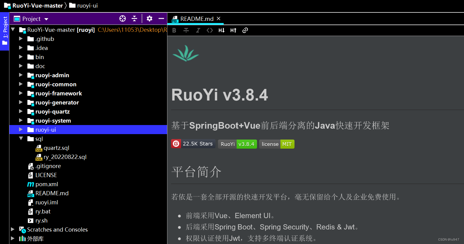The height and width of the screenshot is (244, 464).
Task: Click the locate/scroll-from-source target icon
Action: pyautogui.click(x=123, y=19)
